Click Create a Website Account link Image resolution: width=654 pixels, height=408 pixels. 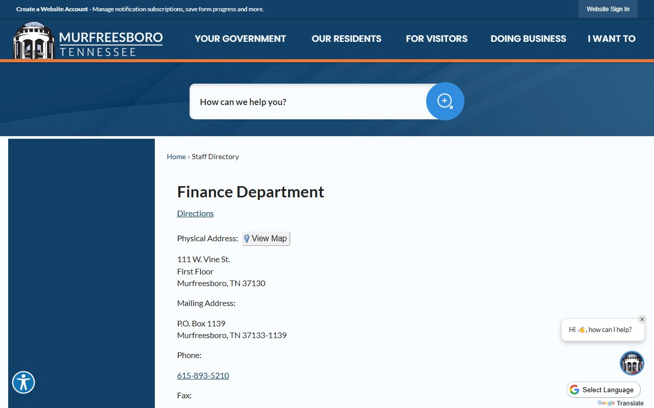[x=52, y=9]
